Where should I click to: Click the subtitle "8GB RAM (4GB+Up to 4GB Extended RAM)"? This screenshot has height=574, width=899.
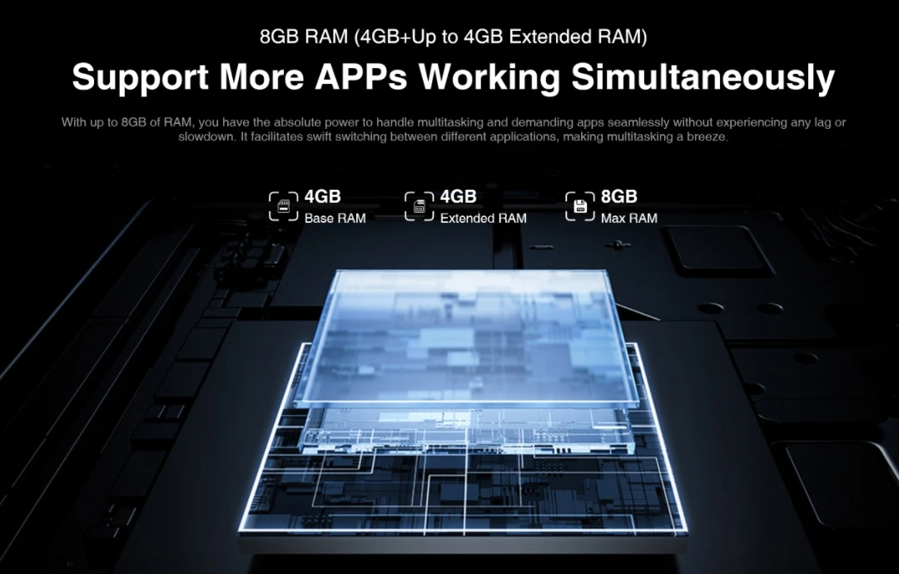pos(453,37)
